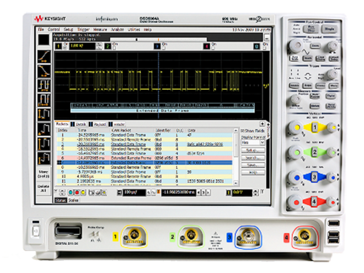Click the 0.0 V trigger level field
This screenshot has width=364, height=273.
(x=242, y=192)
